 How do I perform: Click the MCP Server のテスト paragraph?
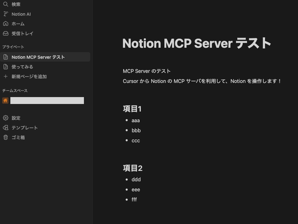146,71
